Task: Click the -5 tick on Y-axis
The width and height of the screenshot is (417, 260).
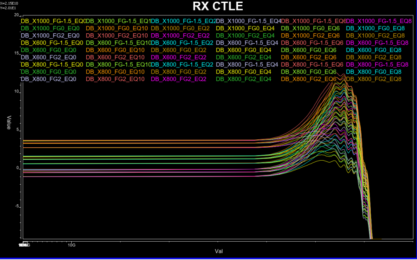Action: pyautogui.click(x=16, y=206)
